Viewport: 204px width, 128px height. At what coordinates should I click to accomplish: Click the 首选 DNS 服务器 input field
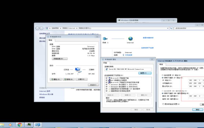pos(196,96)
